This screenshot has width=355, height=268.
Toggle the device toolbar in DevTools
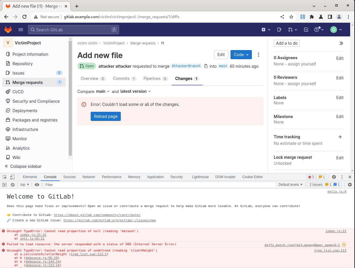click(12, 177)
